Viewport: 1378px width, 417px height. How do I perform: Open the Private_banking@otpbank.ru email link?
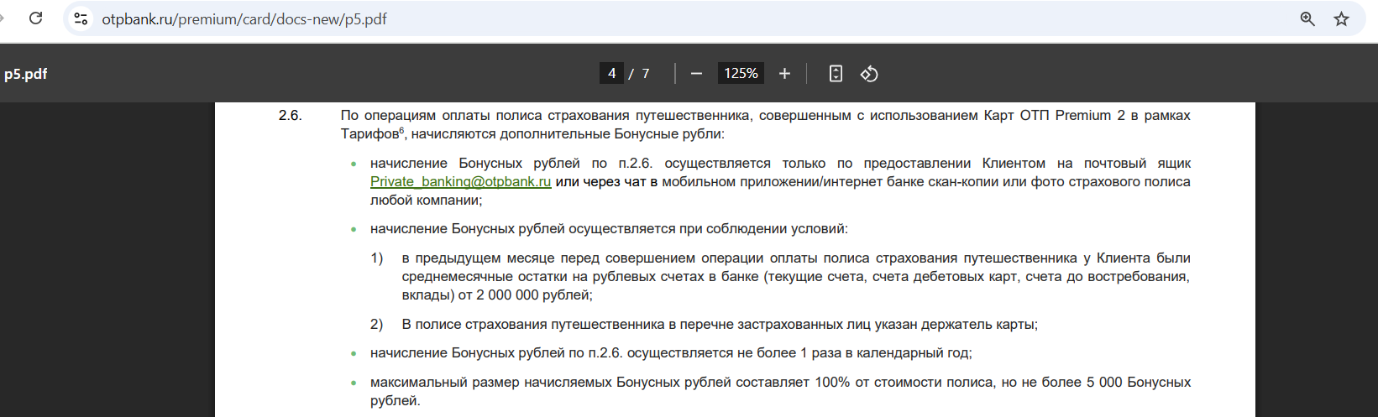tap(460, 181)
